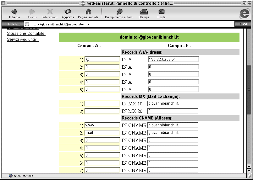Image resolution: width=253 pixels, height=180 pixels.
Task: Open the Situazione Contabile link
Action: click(26, 33)
